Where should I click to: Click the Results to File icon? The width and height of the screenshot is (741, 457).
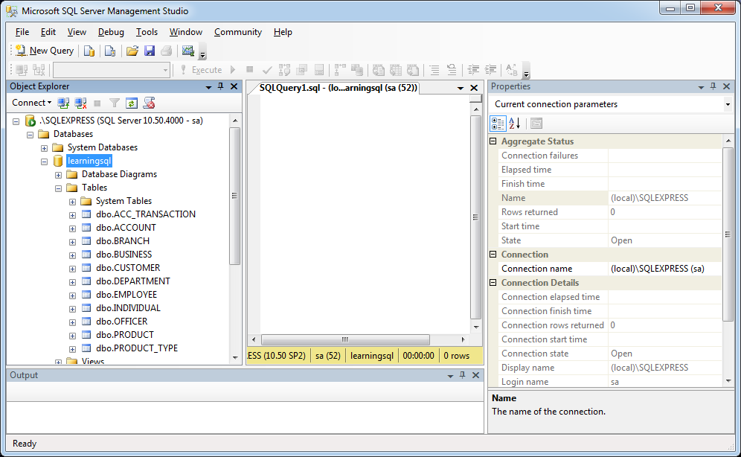413,70
